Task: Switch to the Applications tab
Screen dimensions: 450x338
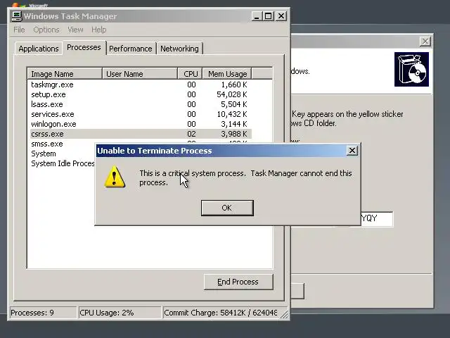Action: (x=39, y=49)
